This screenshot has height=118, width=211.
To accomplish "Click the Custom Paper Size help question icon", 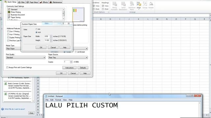I will 63,24.
